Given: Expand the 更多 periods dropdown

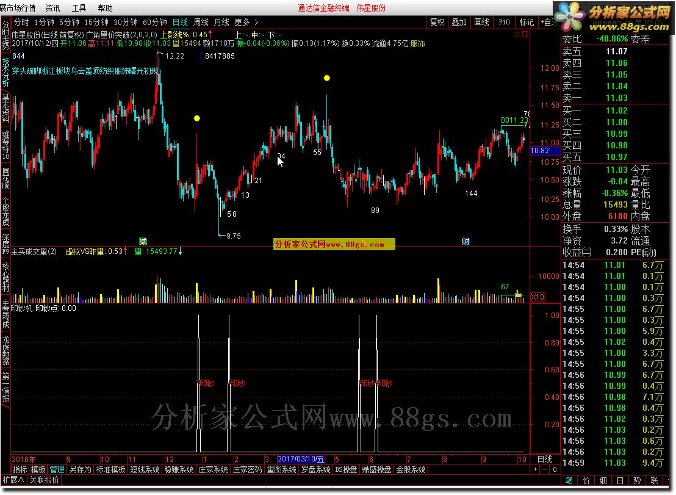Looking at the screenshot, I should pos(246,22).
